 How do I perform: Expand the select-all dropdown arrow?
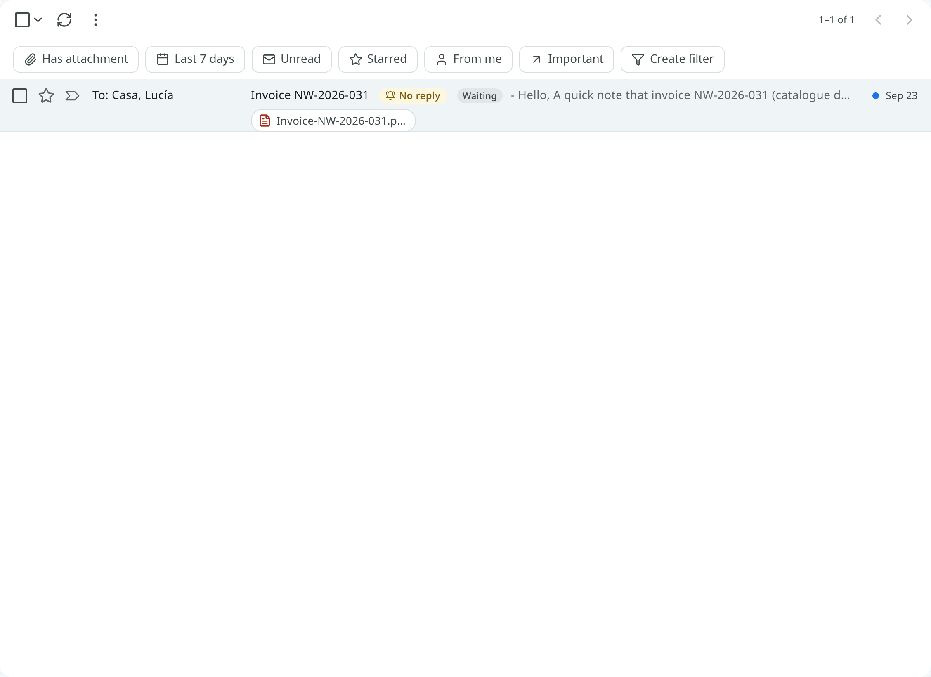tap(38, 20)
